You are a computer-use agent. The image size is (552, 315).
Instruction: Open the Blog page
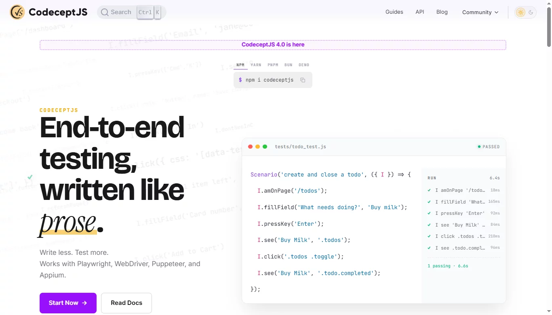pos(442,12)
